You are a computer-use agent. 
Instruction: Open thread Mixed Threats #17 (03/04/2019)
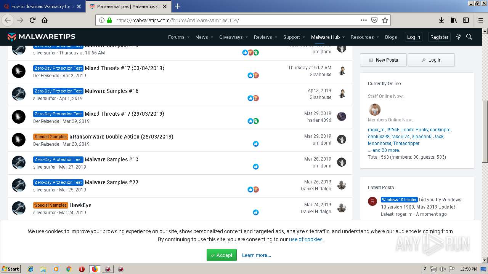point(124,68)
